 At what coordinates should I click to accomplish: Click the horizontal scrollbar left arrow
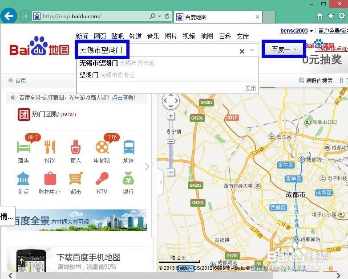click(x=10, y=275)
